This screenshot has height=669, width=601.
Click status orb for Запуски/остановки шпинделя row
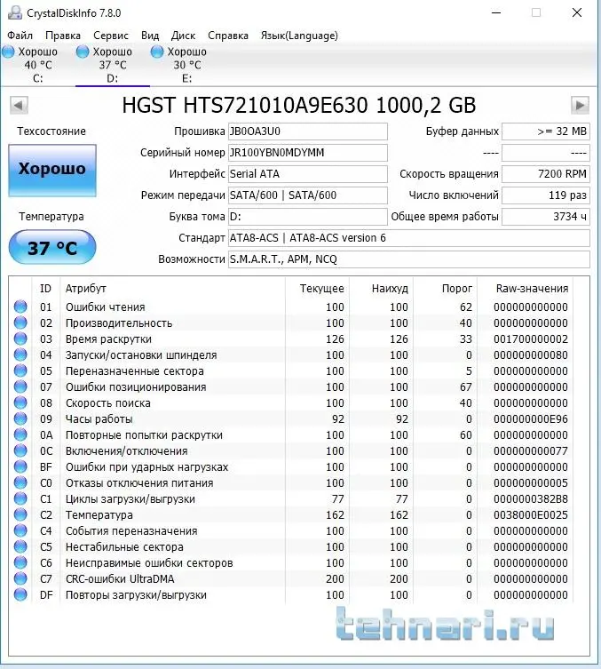click(20, 354)
